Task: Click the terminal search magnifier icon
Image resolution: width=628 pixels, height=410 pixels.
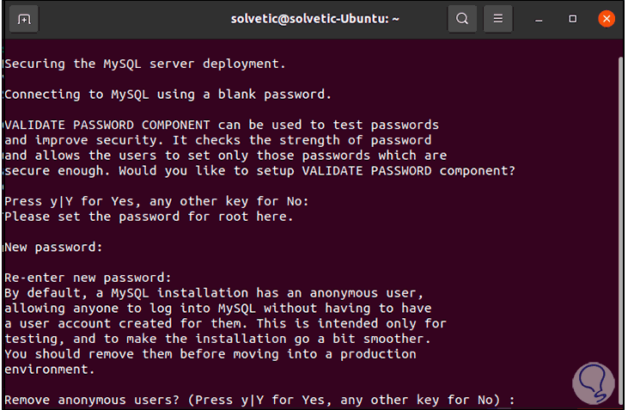Action: [x=462, y=19]
